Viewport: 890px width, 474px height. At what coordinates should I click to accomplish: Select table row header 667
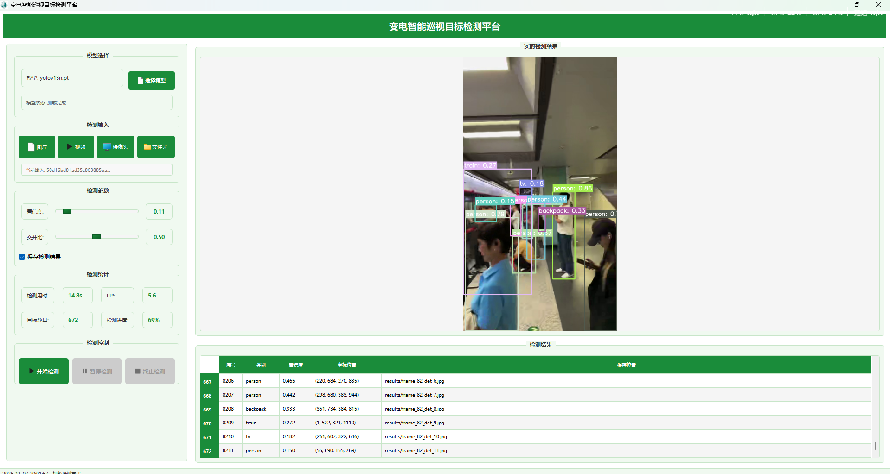210,381
